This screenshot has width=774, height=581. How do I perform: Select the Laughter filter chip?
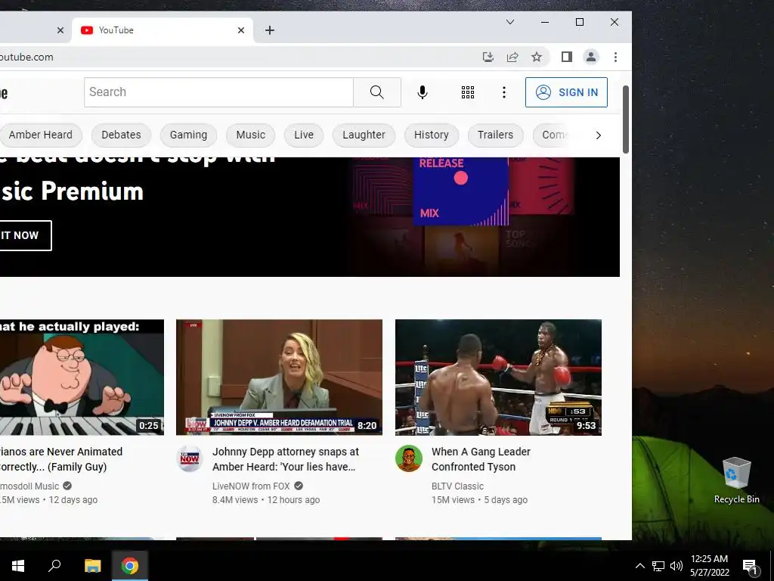[x=364, y=135]
